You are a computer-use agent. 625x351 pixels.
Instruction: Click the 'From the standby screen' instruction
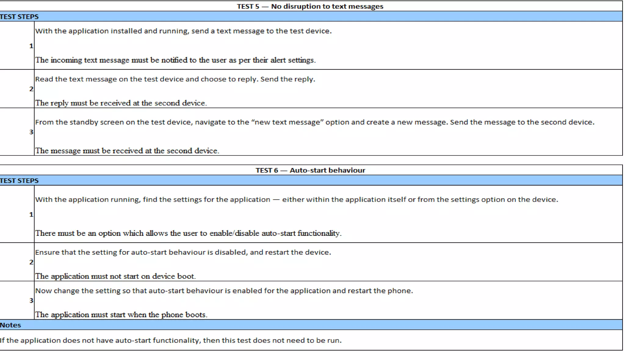[x=314, y=122]
